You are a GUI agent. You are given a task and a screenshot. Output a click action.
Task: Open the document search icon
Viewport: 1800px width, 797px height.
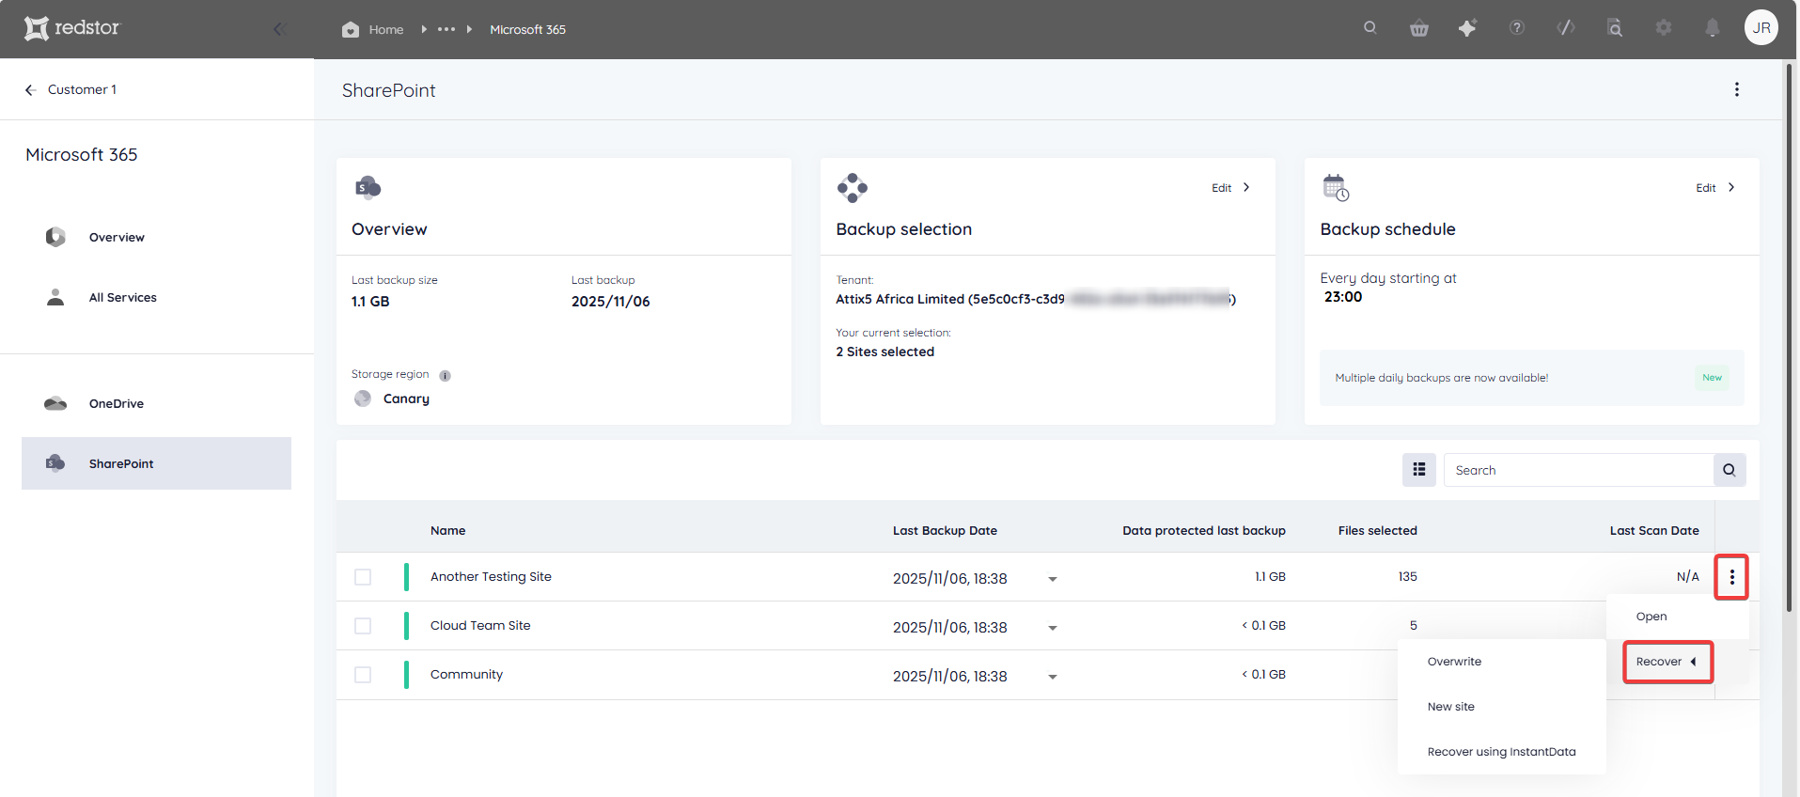coord(1615,28)
